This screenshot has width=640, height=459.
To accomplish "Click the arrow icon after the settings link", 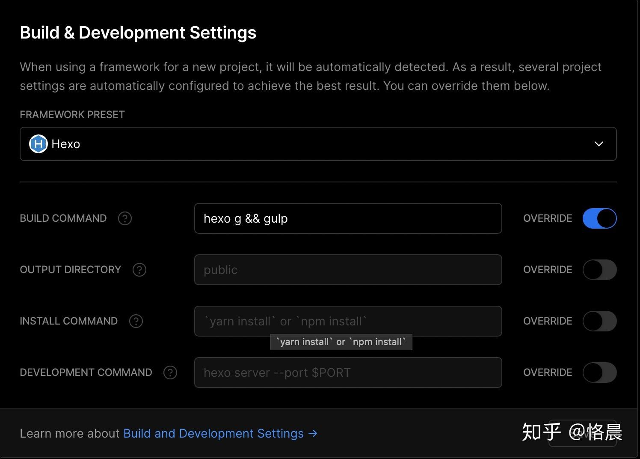I will 313,433.
